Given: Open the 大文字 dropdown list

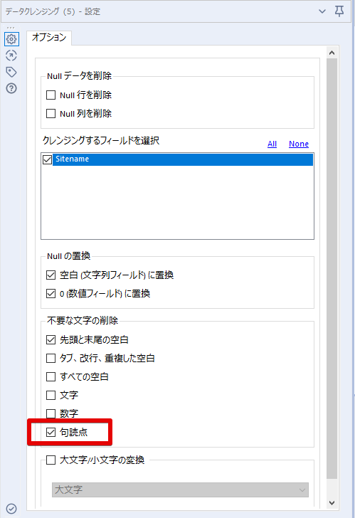Looking at the screenshot, I should (x=180, y=490).
